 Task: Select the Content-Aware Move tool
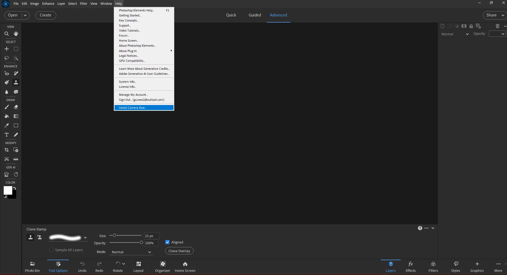(x=7, y=159)
